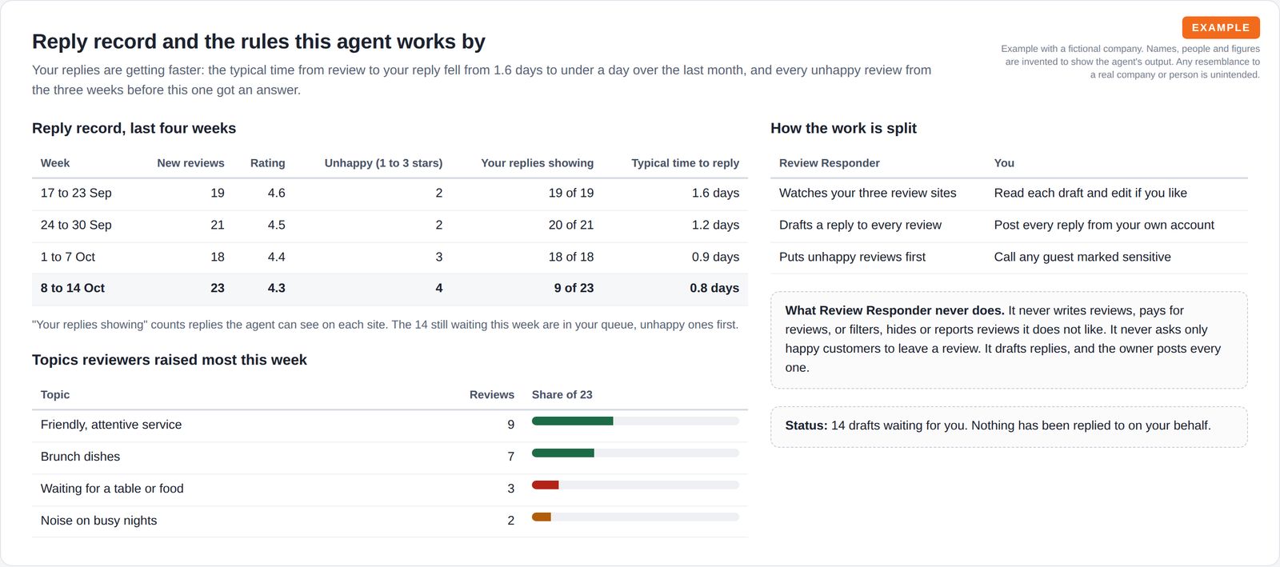Click the 0.8 days reply time cell
1280x567 pixels.
coord(714,288)
